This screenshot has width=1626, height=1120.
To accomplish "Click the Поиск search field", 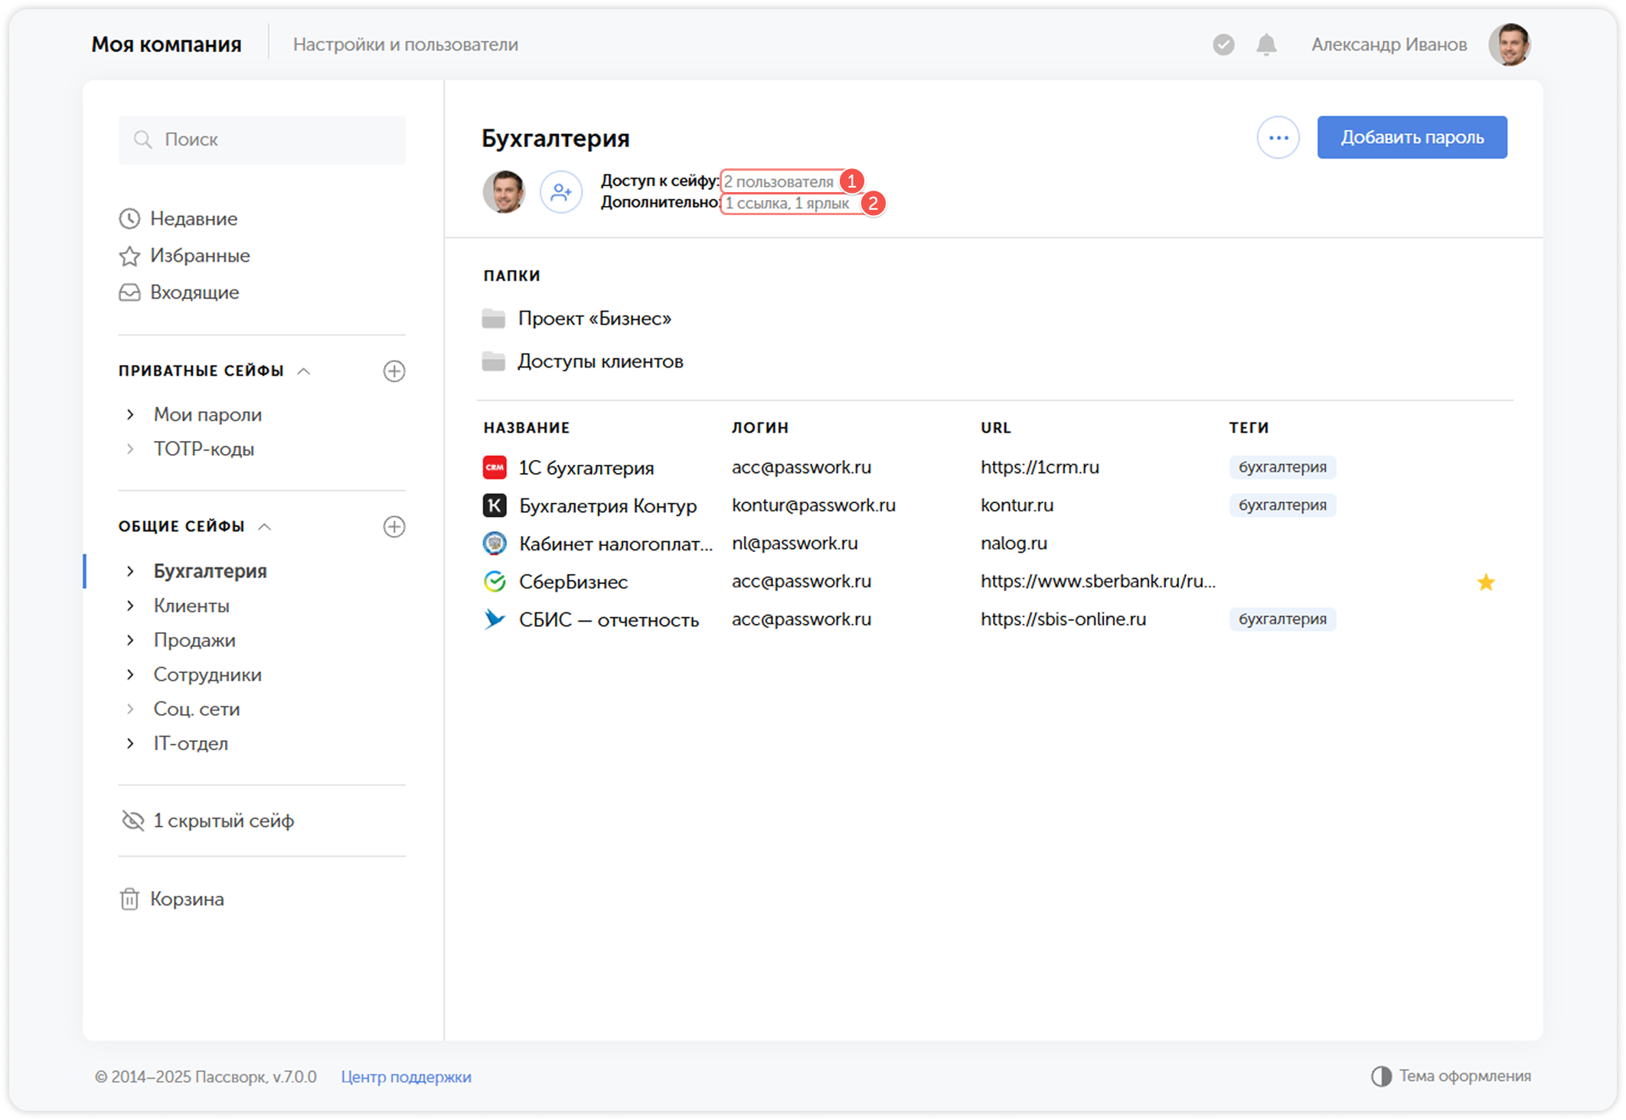I will [x=262, y=140].
